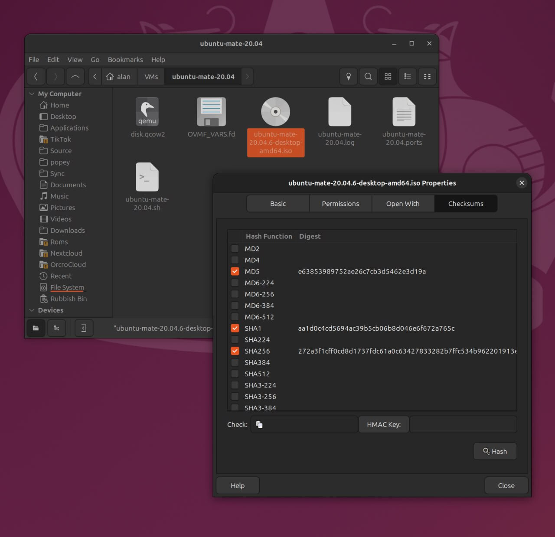This screenshot has width=555, height=537.
Task: Uncheck the MD5 hash function
Action: pos(235,271)
